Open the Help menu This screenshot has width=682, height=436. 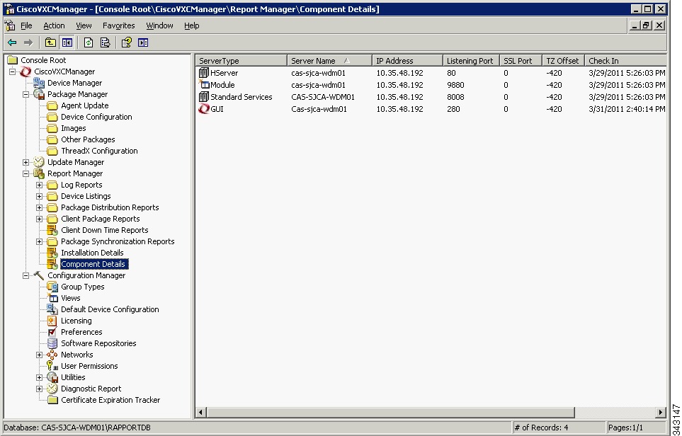[191, 25]
